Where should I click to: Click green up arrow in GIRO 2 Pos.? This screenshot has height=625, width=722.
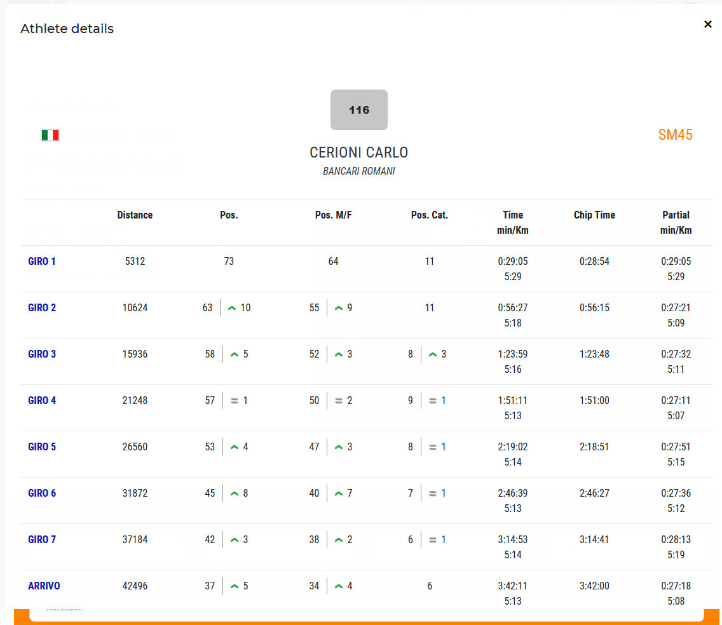[232, 308]
